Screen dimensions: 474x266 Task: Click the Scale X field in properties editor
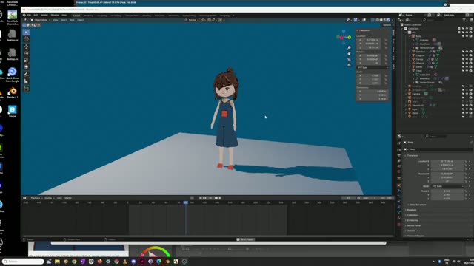(447, 191)
